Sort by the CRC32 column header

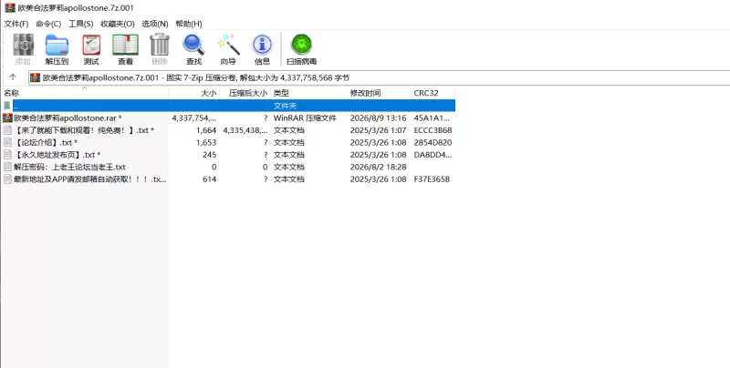click(x=433, y=93)
